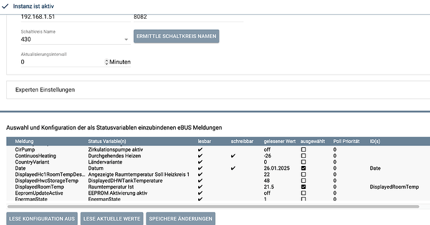The height and width of the screenshot is (225, 430).
Task: Click the port field showing 8082
Action: (x=188, y=17)
